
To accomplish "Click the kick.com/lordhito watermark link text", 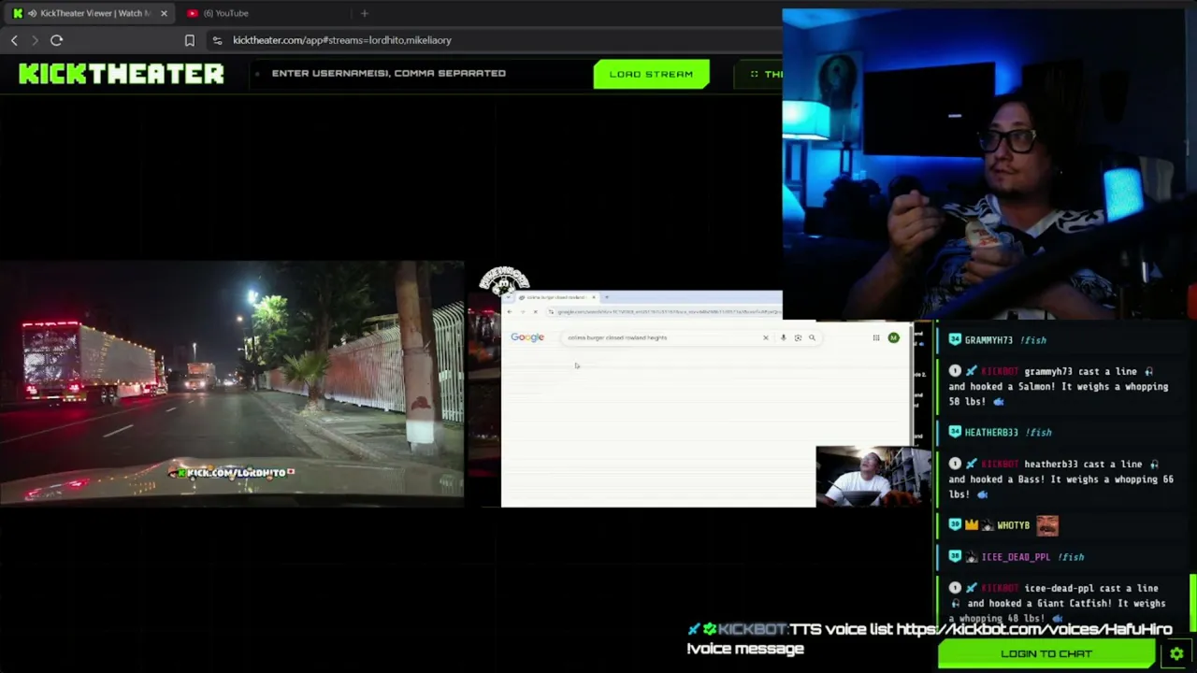I will click(x=236, y=473).
